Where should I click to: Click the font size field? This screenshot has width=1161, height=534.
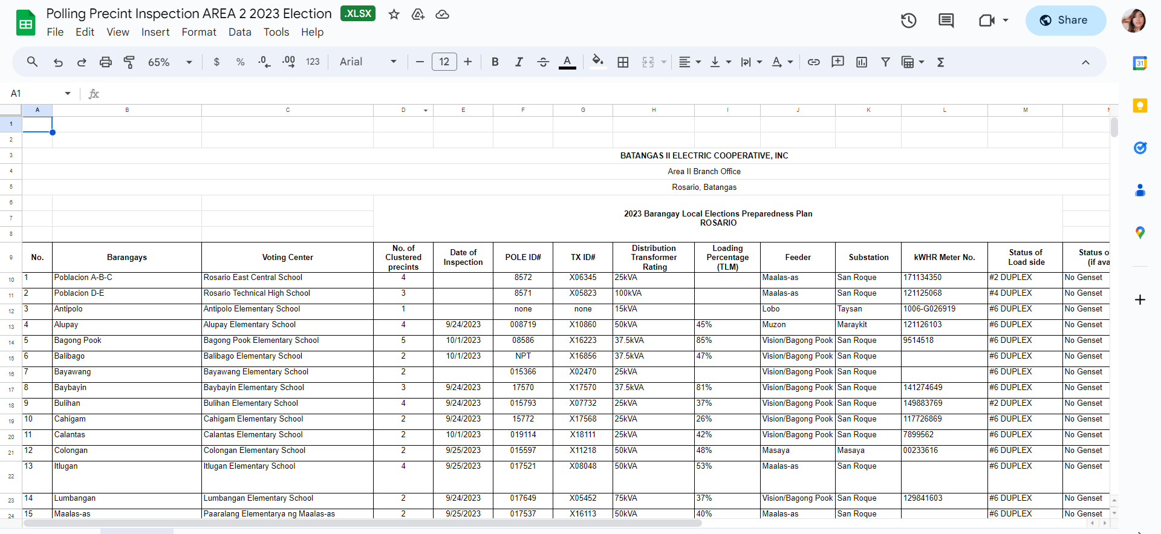[x=444, y=62]
